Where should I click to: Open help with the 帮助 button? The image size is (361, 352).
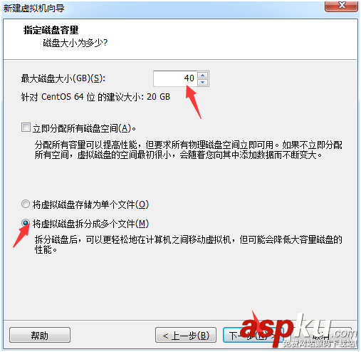click(x=40, y=335)
